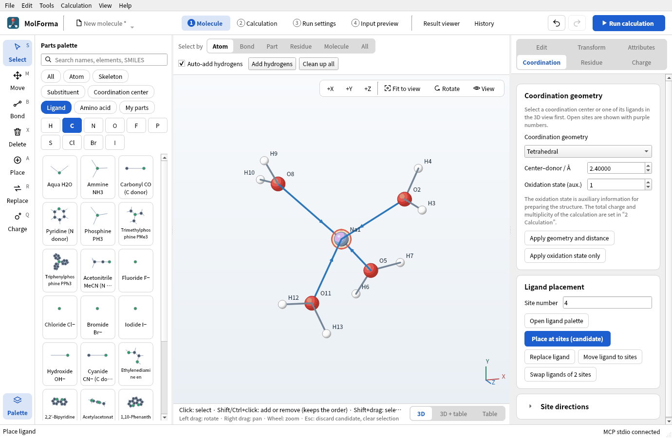Viewport: 672px width, 438px height.
Task: Pick the Aqua H2O ligand thumbnail
Action: [60, 177]
